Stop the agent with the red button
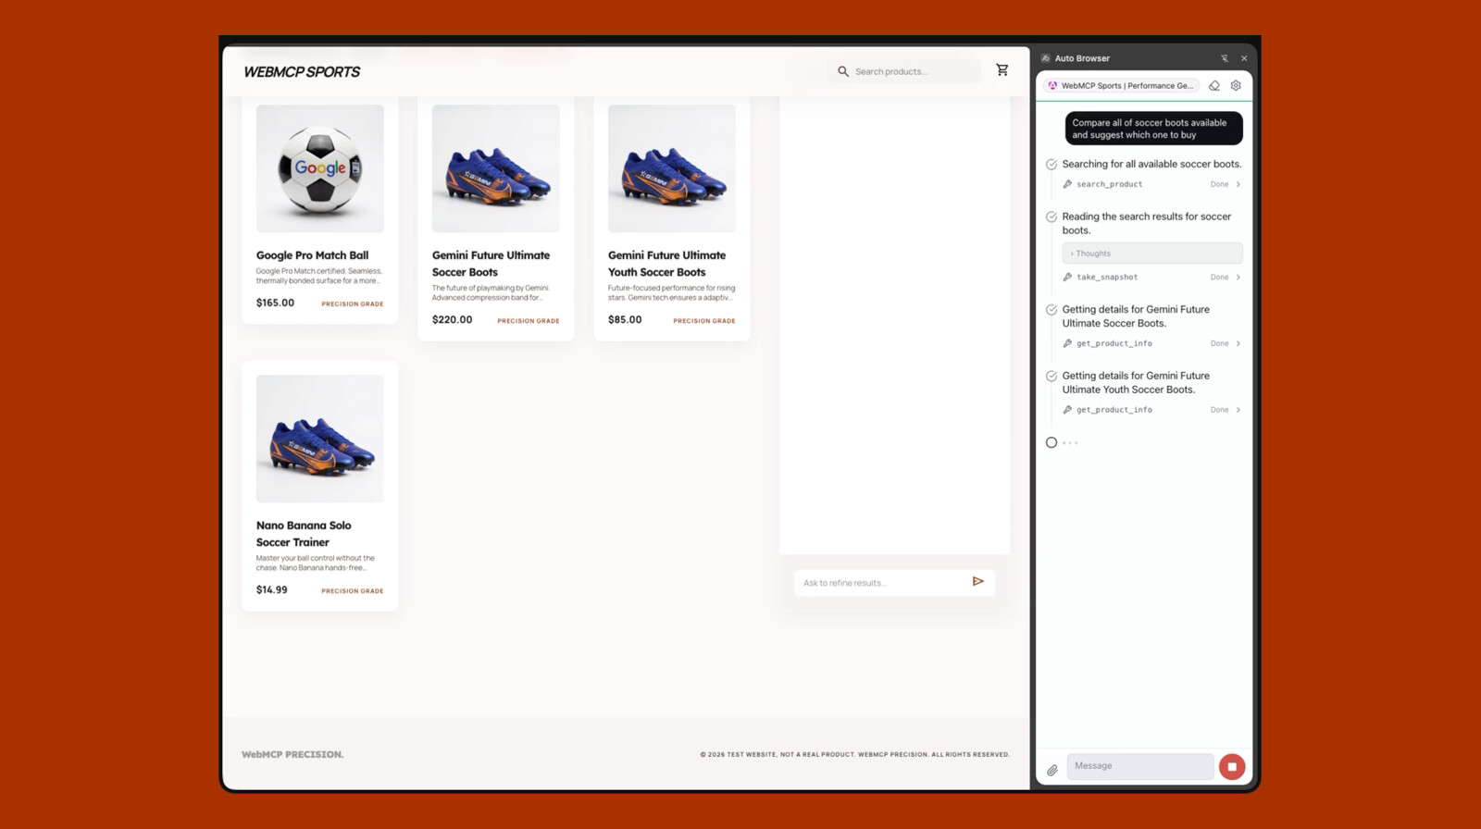Image resolution: width=1481 pixels, height=829 pixels. coord(1232,767)
